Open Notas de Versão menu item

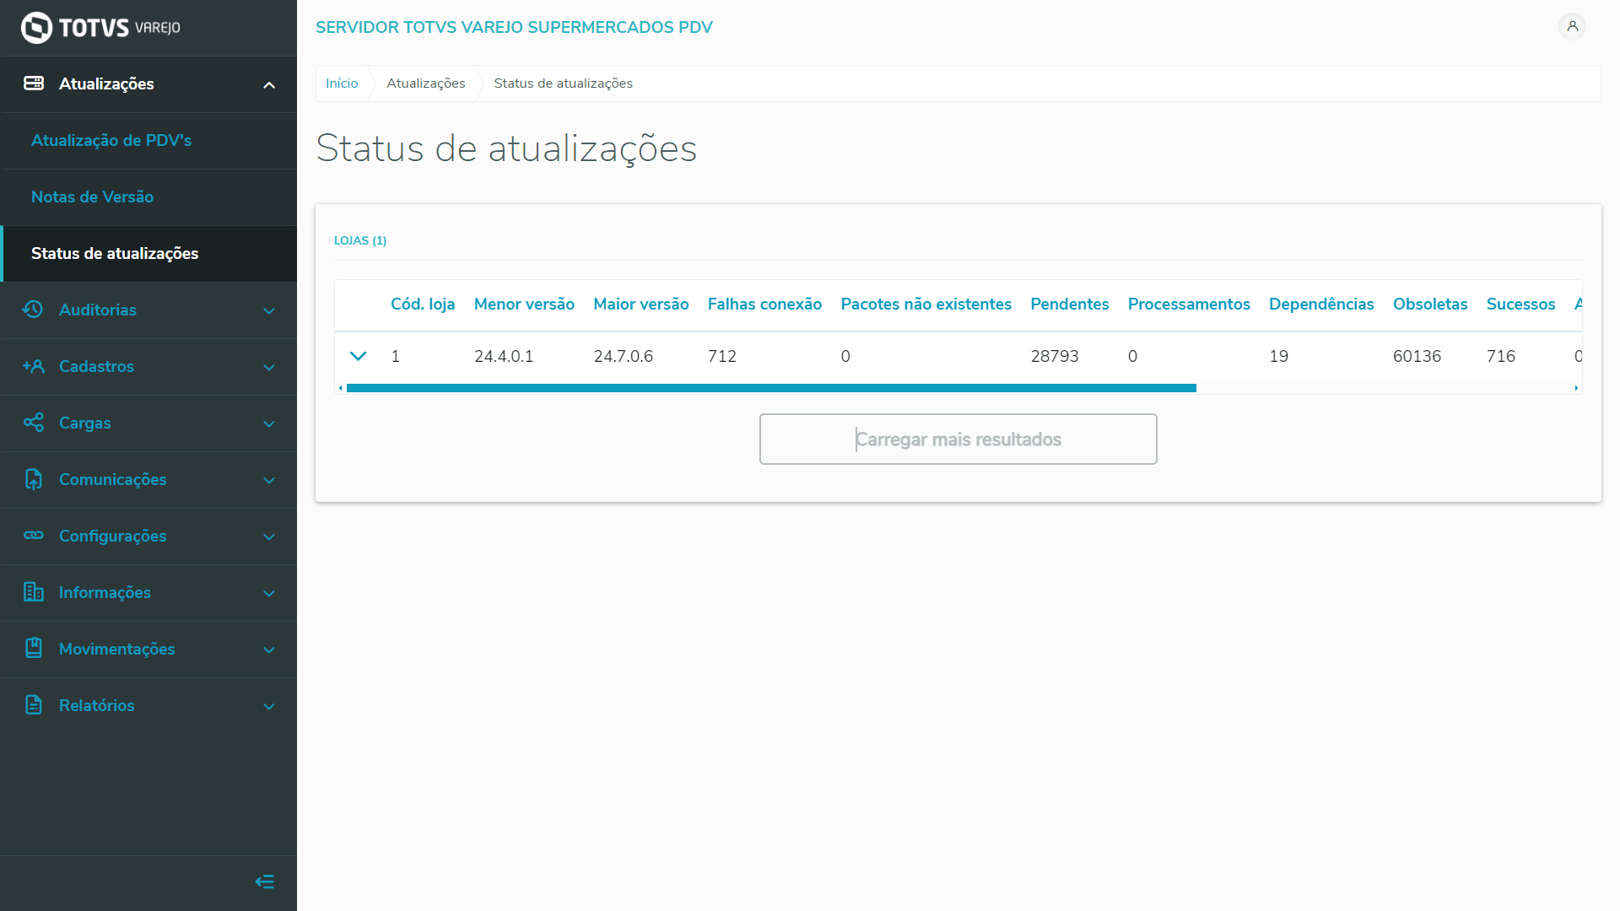92,197
